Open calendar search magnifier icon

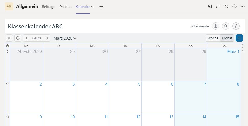click(226, 26)
